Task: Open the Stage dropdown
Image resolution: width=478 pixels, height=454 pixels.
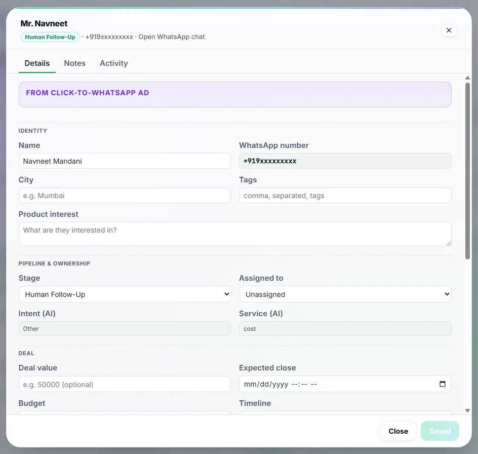Action: pyautogui.click(x=125, y=294)
